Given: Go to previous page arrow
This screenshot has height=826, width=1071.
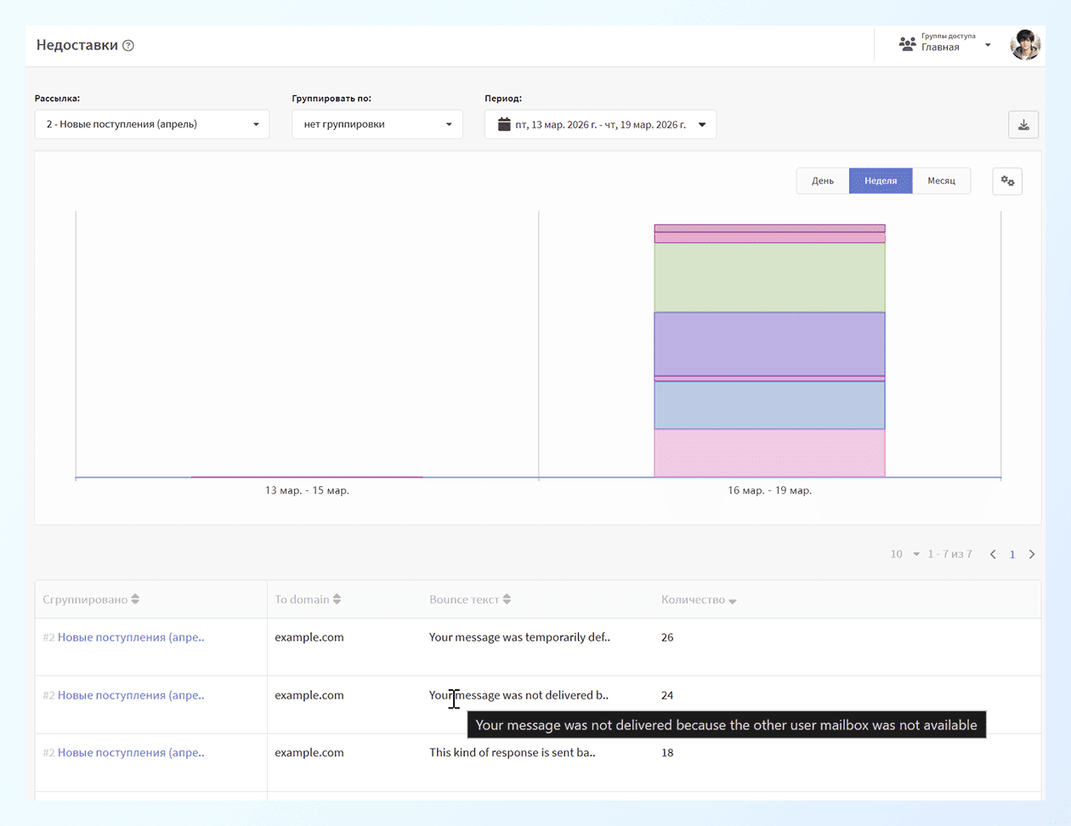Looking at the screenshot, I should click(x=993, y=554).
